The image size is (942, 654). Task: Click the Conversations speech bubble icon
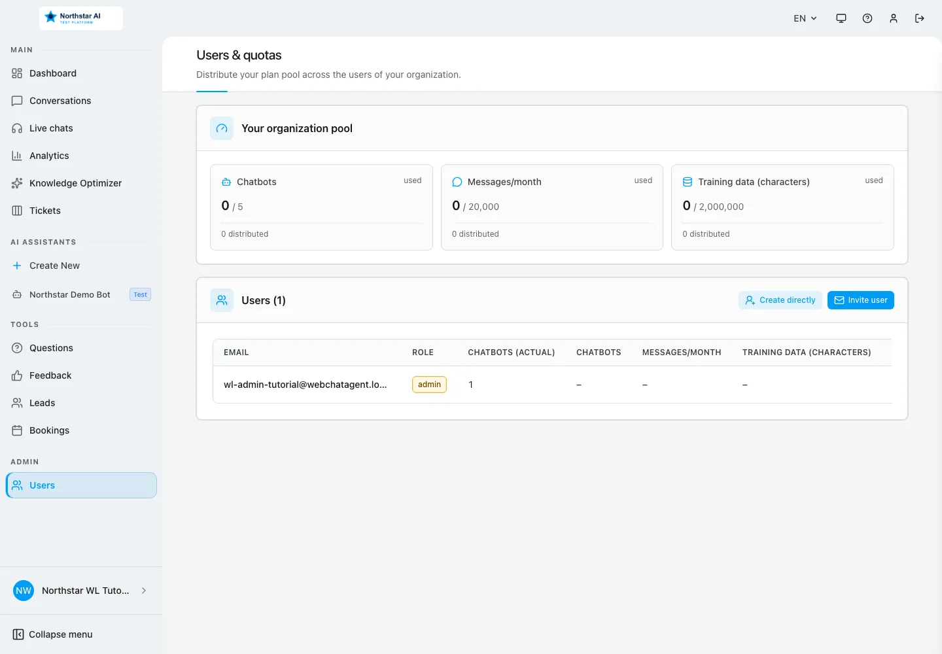point(17,101)
